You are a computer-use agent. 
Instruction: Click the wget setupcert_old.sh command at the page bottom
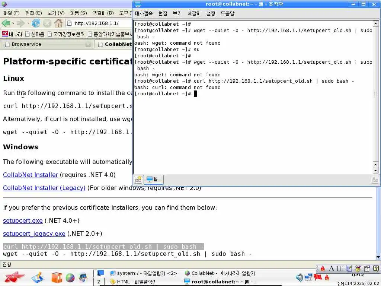(127, 254)
